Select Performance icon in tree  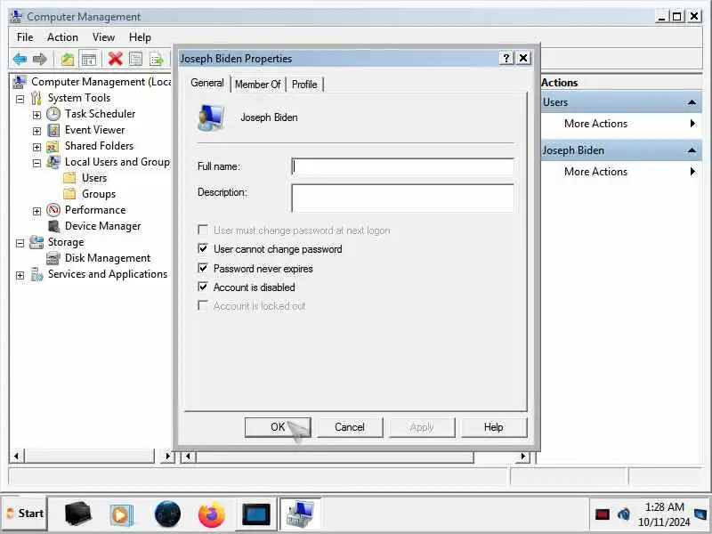point(53,210)
